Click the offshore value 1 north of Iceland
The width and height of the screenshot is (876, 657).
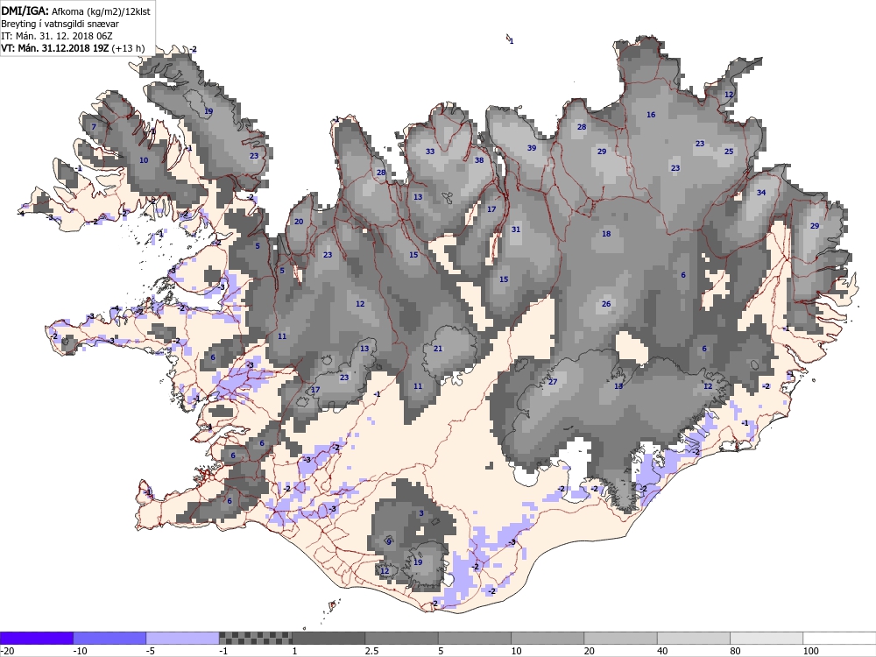coord(512,41)
